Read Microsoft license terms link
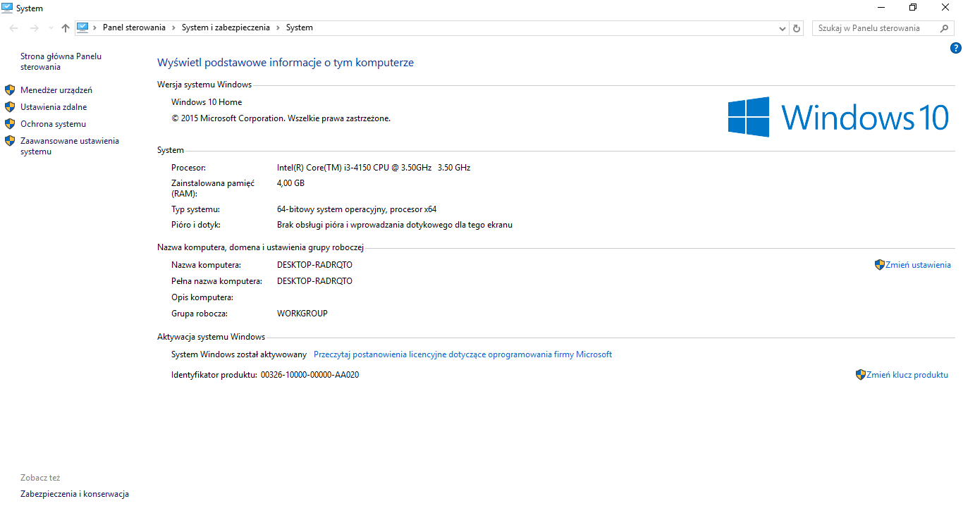The image size is (963, 513). (462, 354)
